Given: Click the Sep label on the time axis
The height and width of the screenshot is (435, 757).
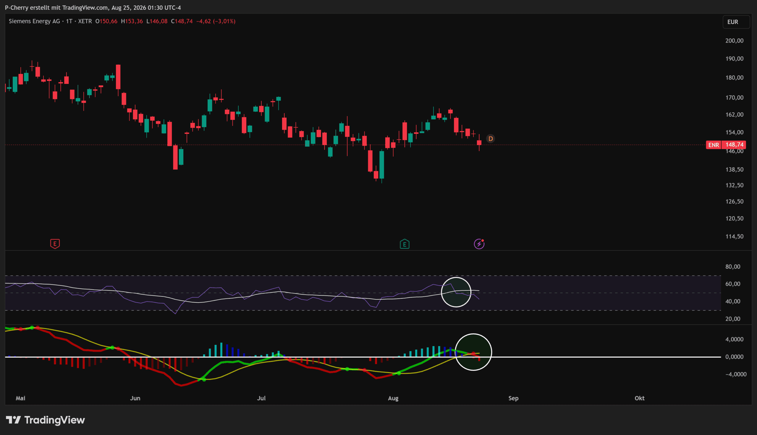Looking at the screenshot, I should point(513,398).
